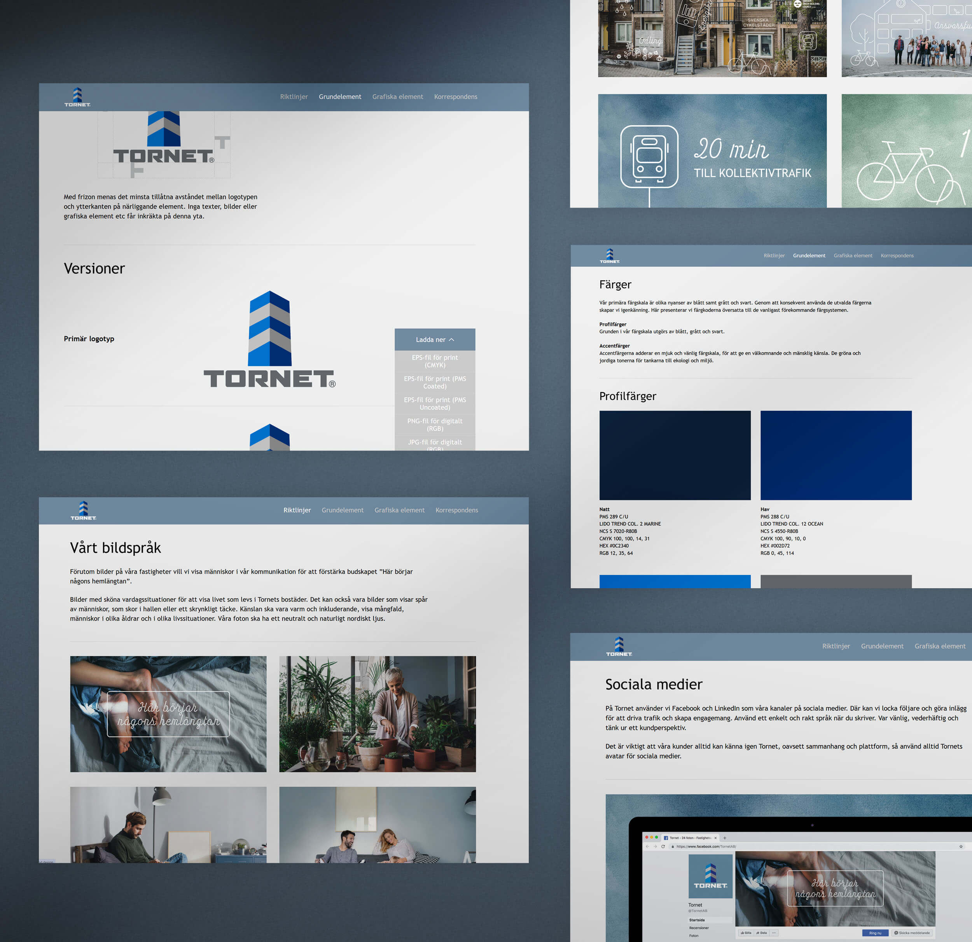Click Tornet logo in Färger window header

[x=610, y=256]
